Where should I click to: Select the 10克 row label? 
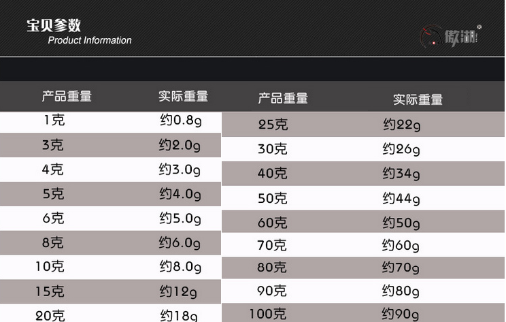[x=50, y=267]
